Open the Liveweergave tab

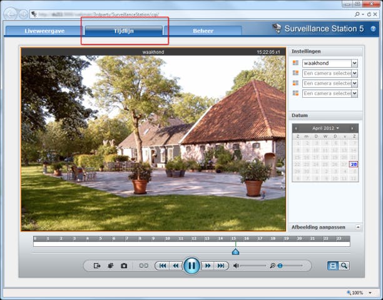[x=44, y=31]
